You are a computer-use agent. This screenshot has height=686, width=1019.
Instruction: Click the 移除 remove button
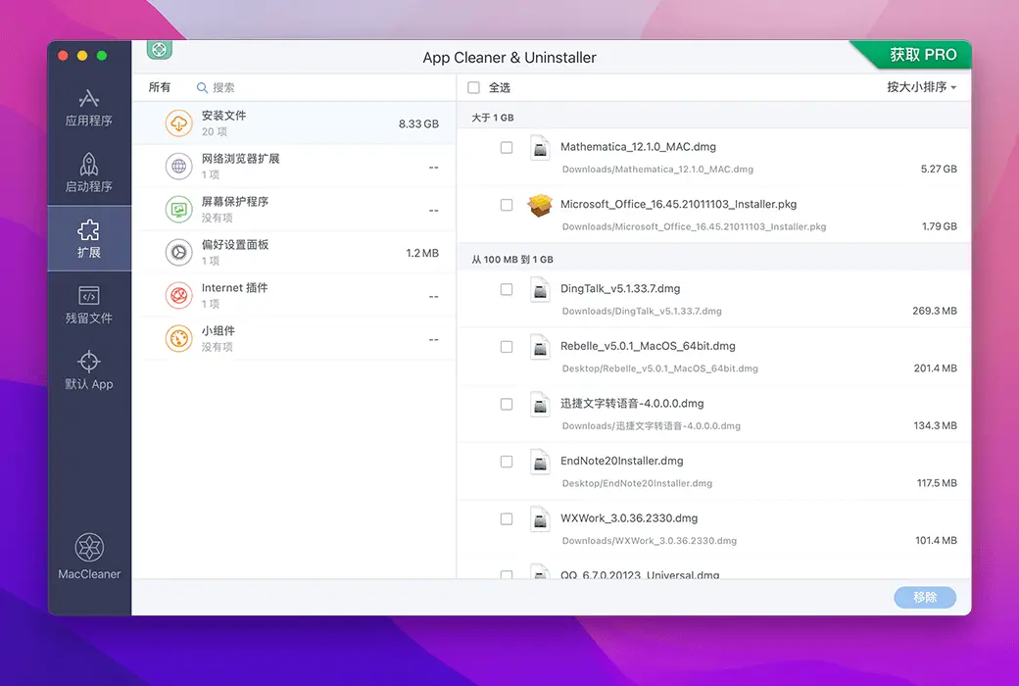[x=925, y=597]
